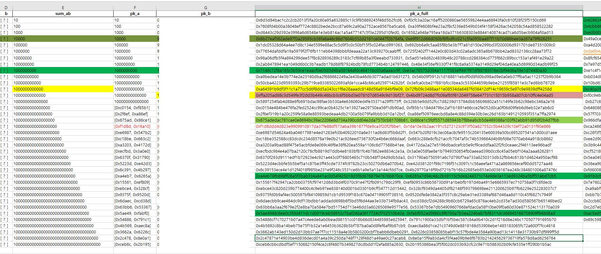Select yellow pk_a_full cell starting 0xa64591b9df3f
Viewport: 601px width, 254px height.
pyautogui.click(x=419, y=89)
